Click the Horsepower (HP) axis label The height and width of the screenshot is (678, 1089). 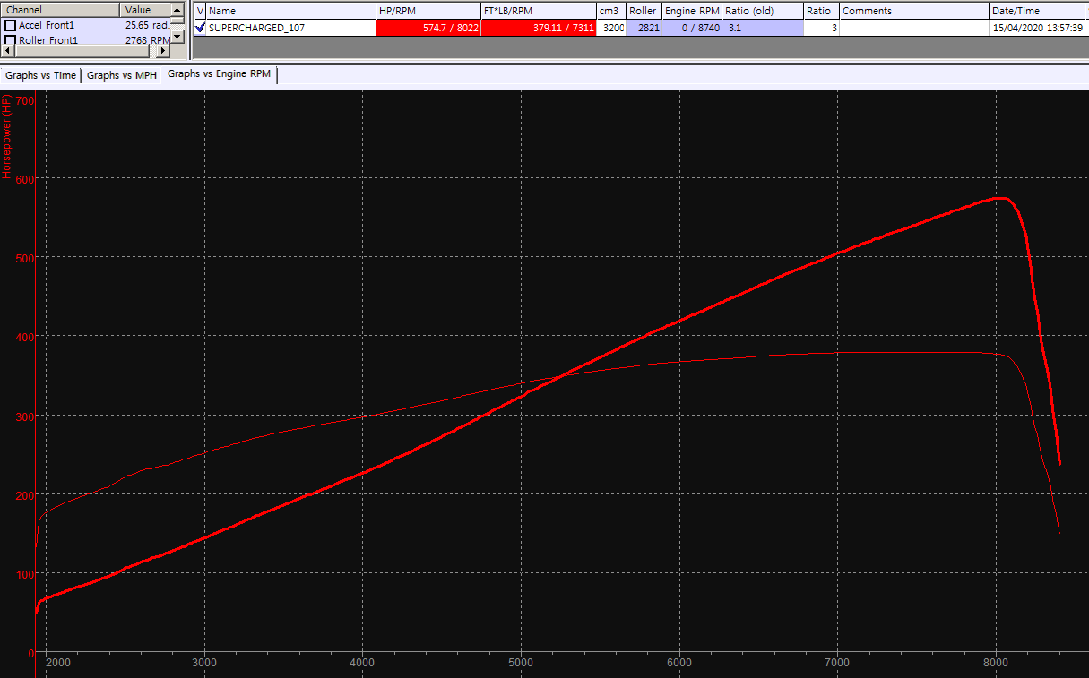tap(7, 138)
